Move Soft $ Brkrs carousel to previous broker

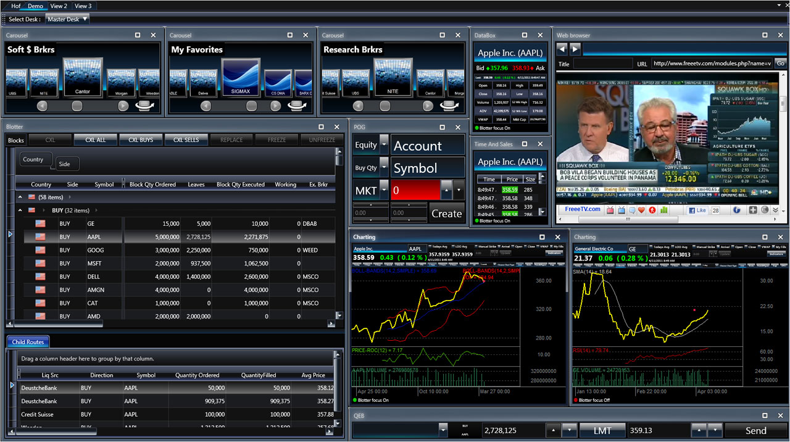click(42, 106)
